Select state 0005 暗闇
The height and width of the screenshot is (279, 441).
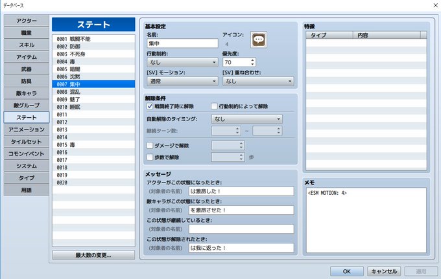[x=93, y=69]
